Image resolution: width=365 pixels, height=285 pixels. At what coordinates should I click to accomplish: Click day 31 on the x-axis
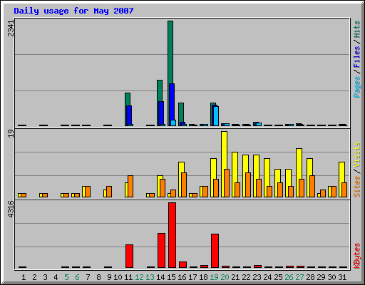[x=342, y=277]
